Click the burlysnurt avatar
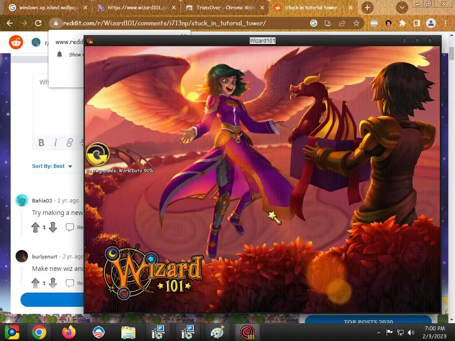 (x=22, y=256)
